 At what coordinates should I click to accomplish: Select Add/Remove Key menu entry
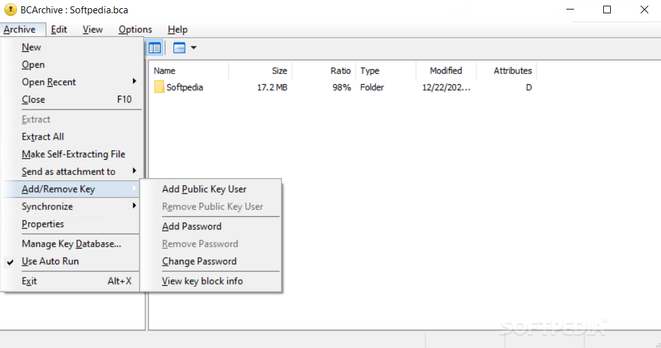pos(71,190)
